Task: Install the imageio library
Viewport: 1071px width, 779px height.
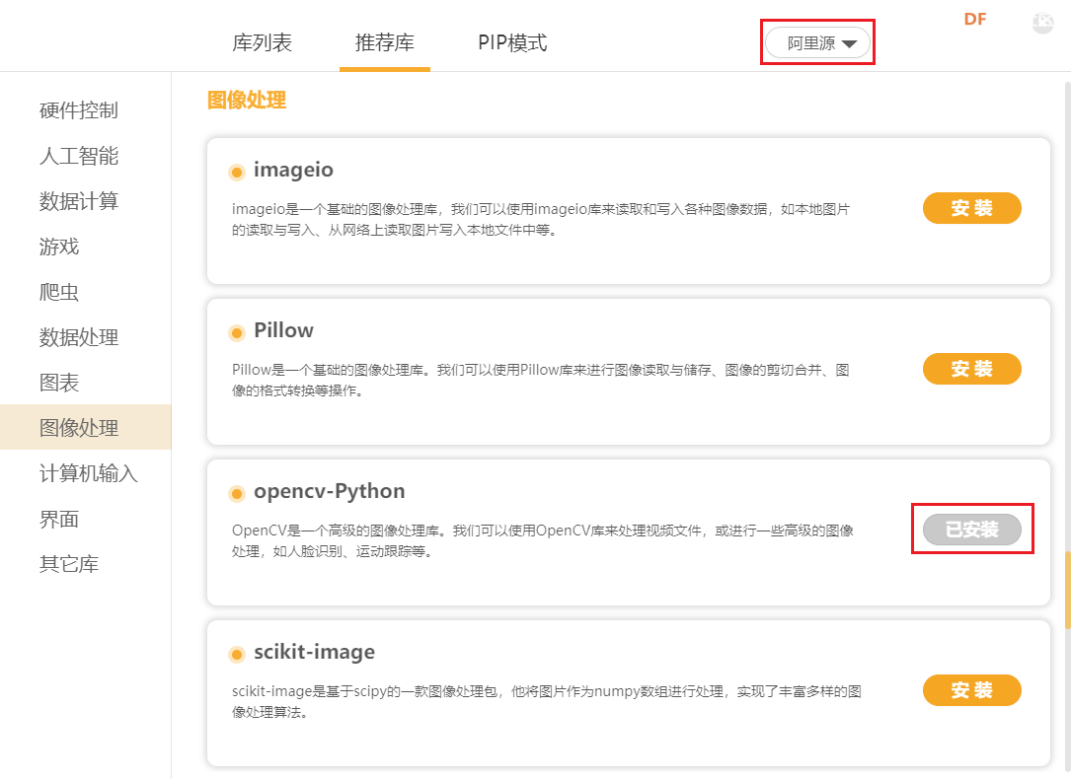Action: click(971, 208)
